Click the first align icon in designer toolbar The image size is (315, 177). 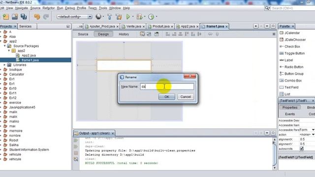click(167, 34)
